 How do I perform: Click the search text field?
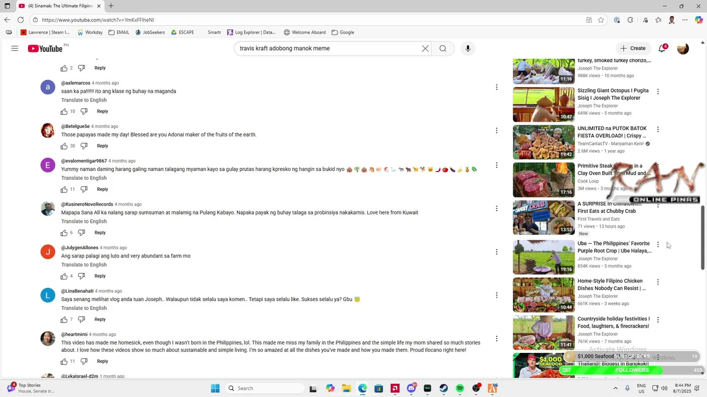point(329,49)
